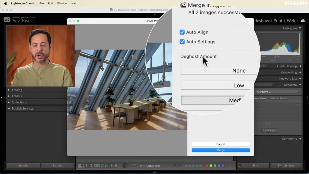Click the catalog document icon in title bar
The width and height of the screenshot is (309, 174).
[111, 10]
